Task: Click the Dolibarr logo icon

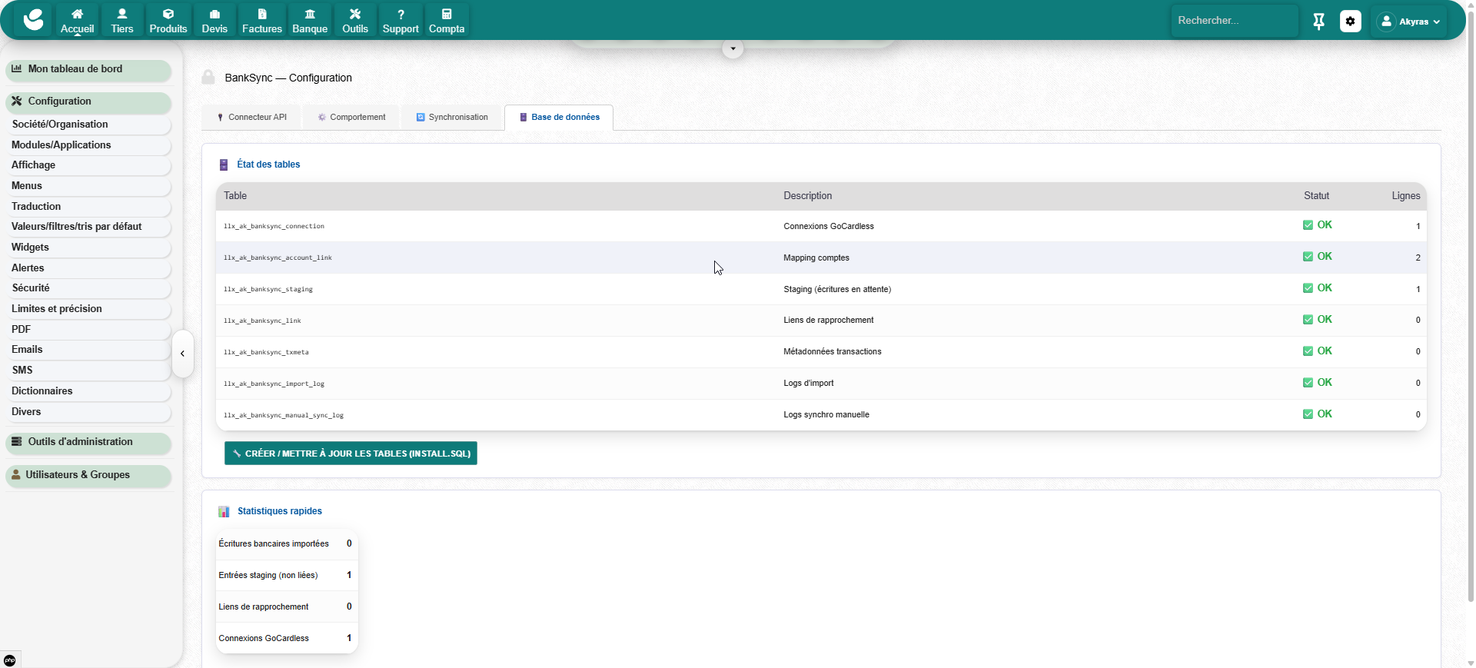Action: (34, 20)
